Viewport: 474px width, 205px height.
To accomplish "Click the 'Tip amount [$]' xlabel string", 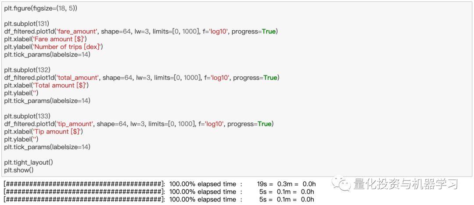I will pos(56,132).
